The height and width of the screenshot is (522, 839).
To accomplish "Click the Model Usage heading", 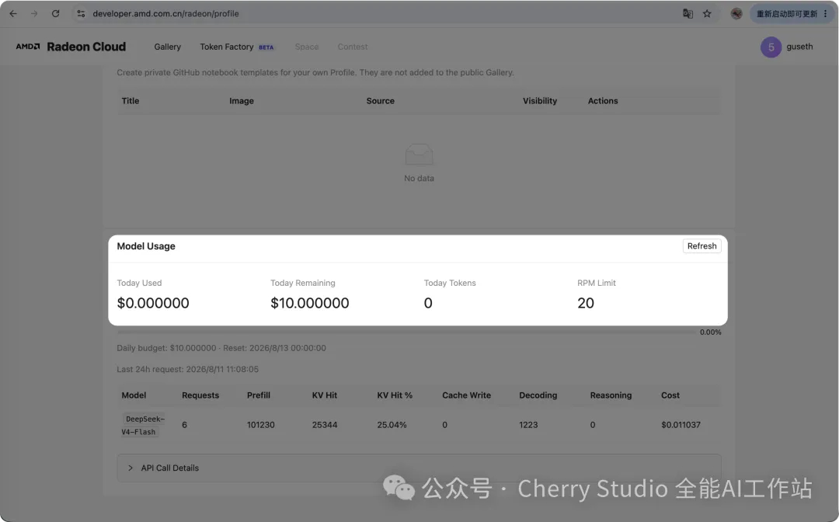I will tap(146, 246).
